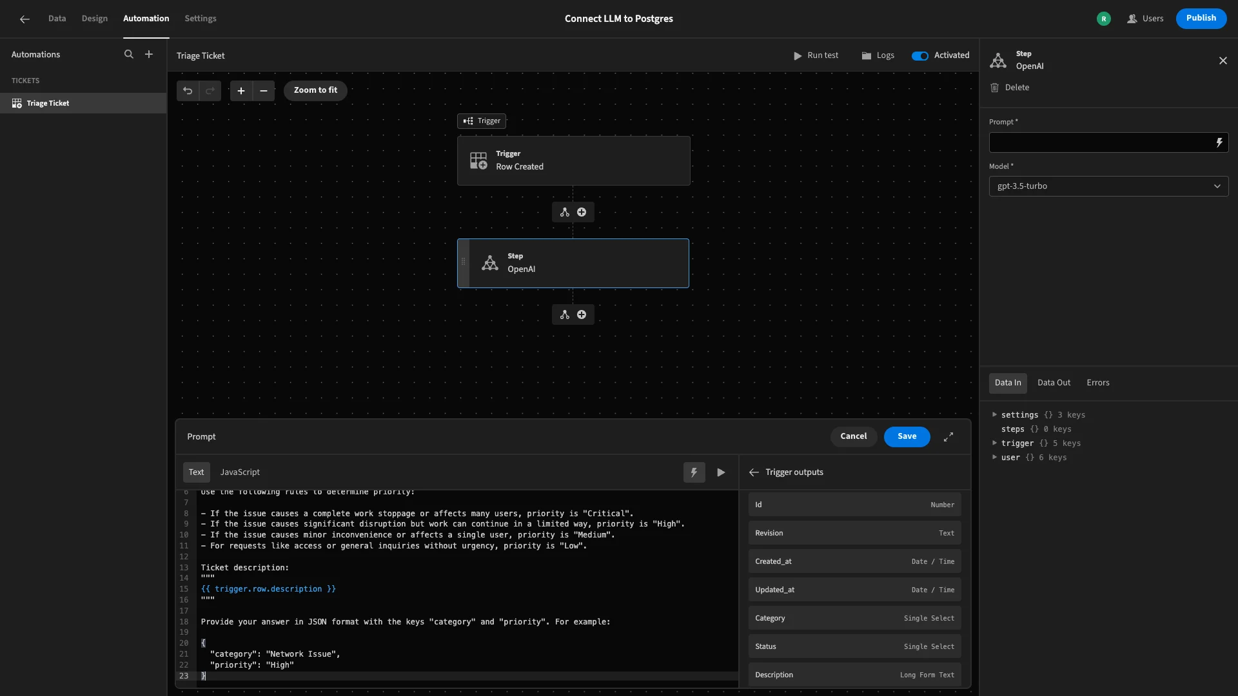Grab the OpenAI step drag handle
The image size is (1238, 696).
click(x=463, y=262)
